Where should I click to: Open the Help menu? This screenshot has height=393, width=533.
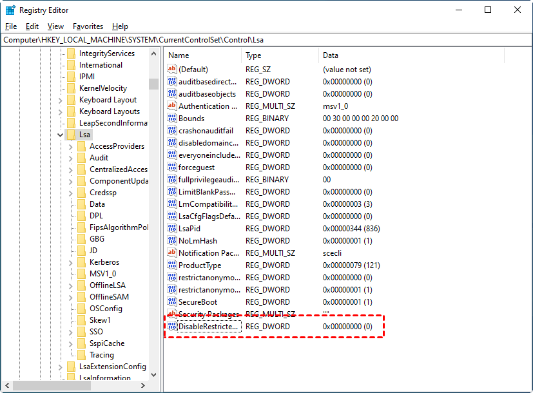pos(120,26)
